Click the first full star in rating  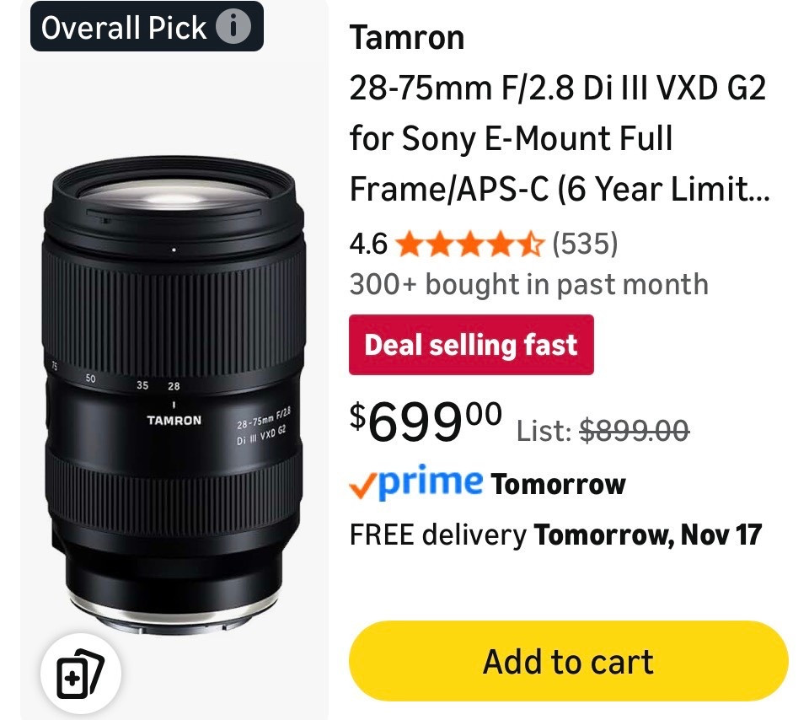[410, 244]
